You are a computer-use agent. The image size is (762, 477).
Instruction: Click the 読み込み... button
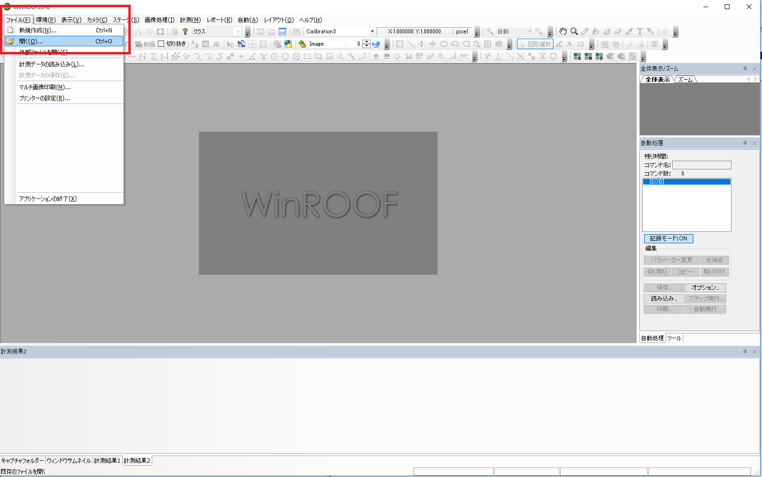point(664,299)
